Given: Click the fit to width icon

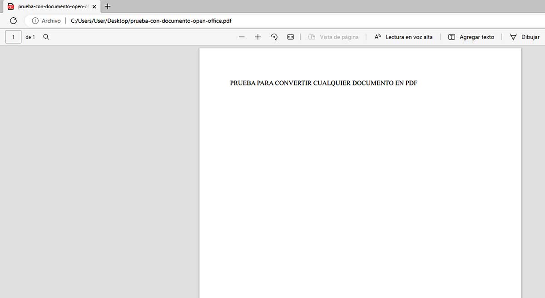Looking at the screenshot, I should [x=290, y=37].
